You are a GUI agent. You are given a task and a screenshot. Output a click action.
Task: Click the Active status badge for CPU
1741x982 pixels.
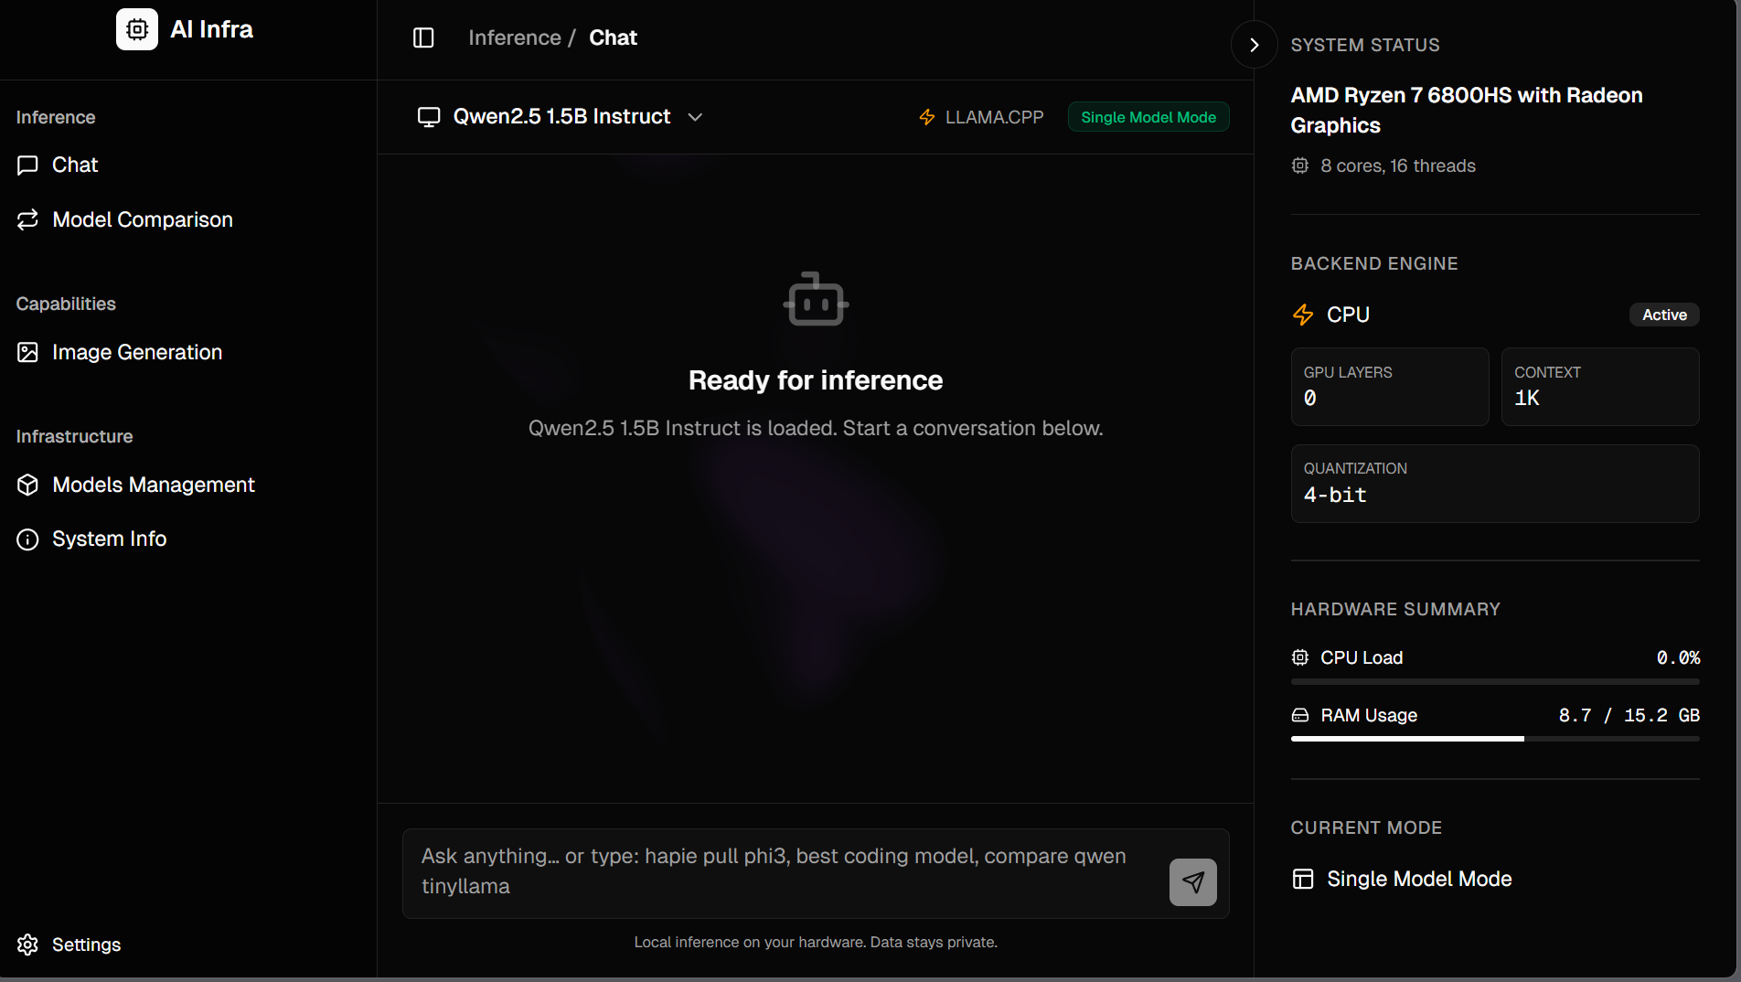(x=1664, y=315)
